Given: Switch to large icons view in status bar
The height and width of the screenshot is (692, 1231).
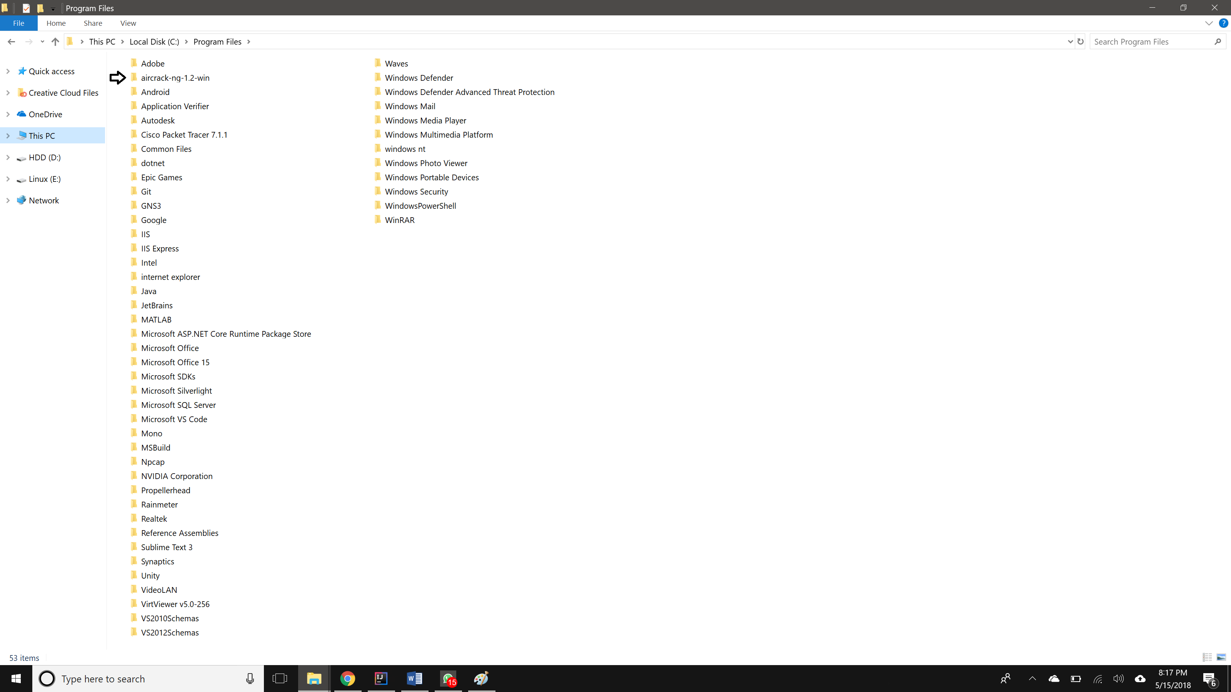Looking at the screenshot, I should [x=1221, y=658].
